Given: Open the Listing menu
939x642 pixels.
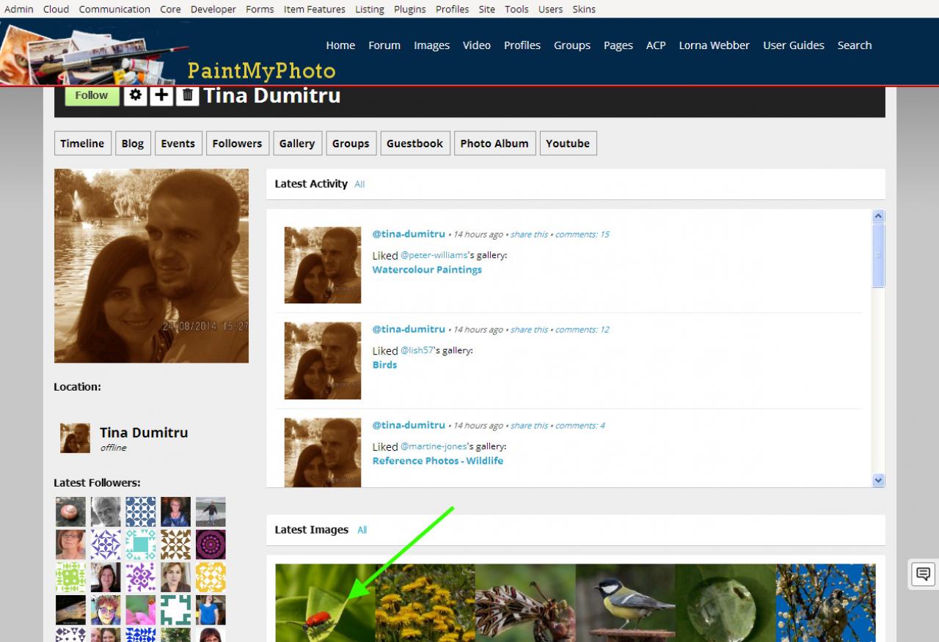Looking at the screenshot, I should [370, 10].
